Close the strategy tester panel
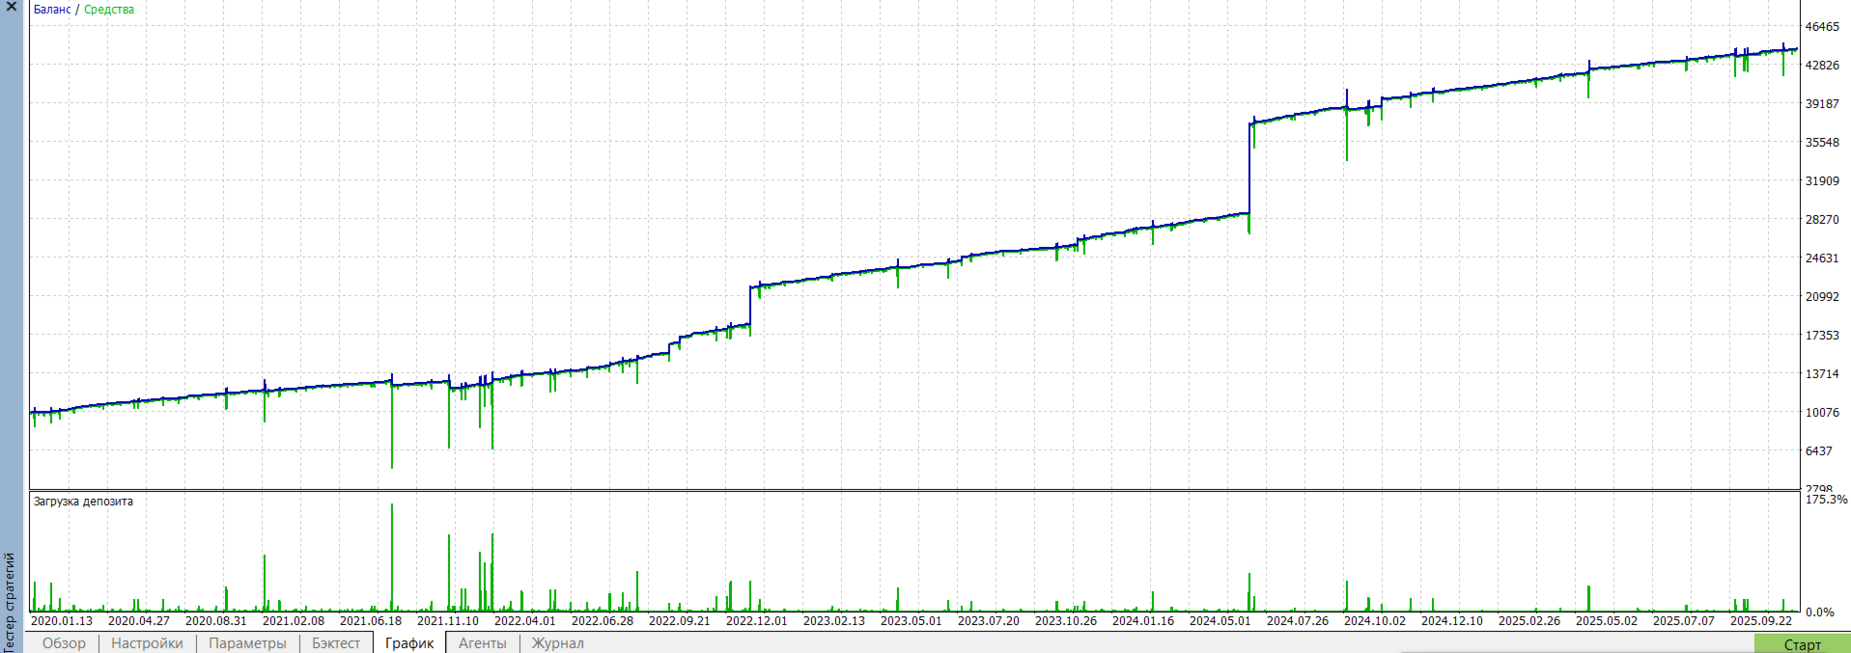The image size is (1851, 653). [12, 7]
